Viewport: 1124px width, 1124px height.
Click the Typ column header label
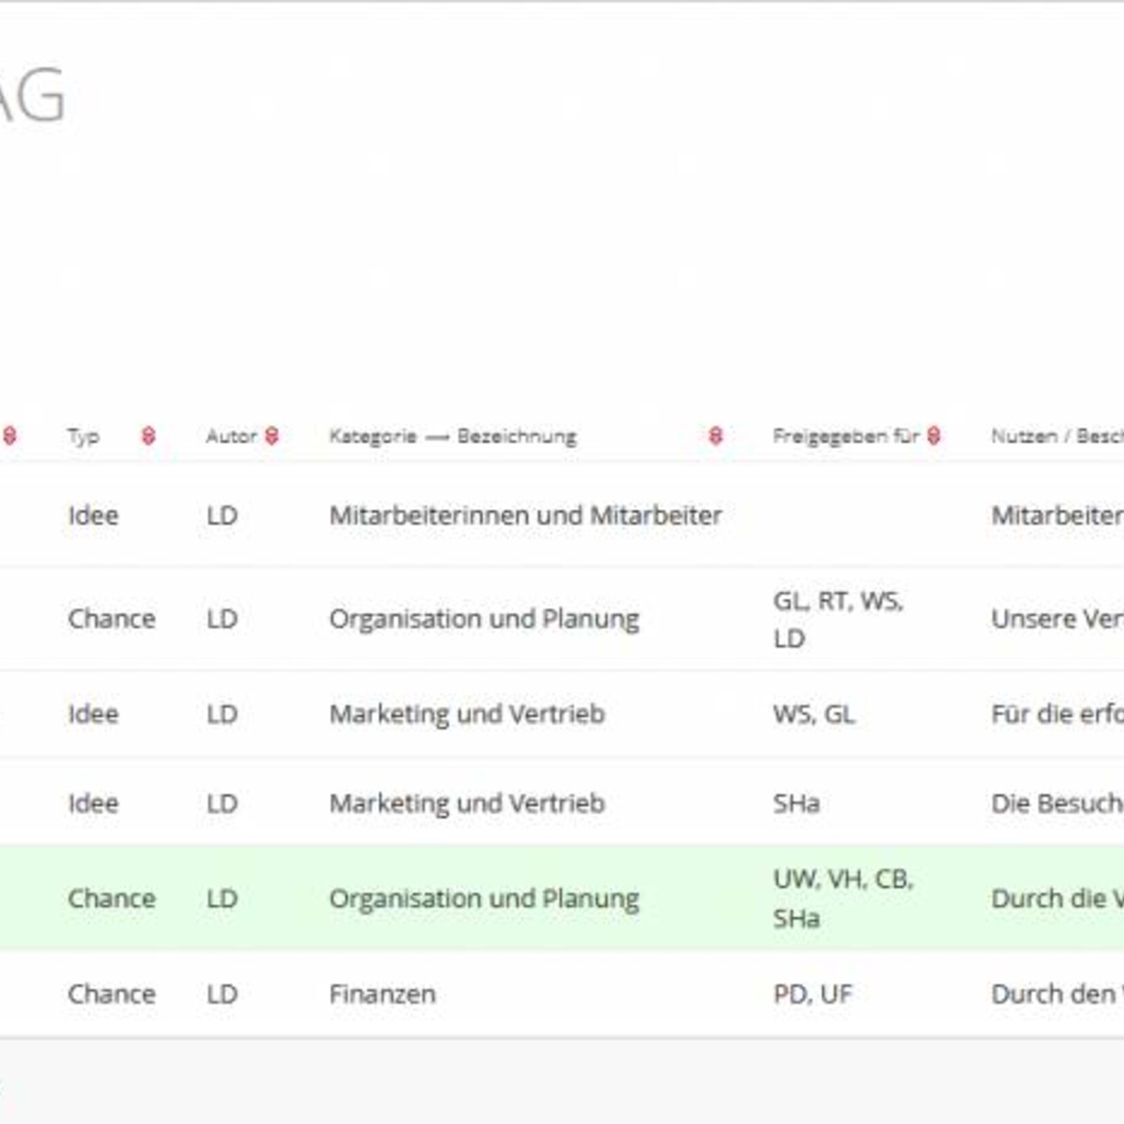coord(84,436)
